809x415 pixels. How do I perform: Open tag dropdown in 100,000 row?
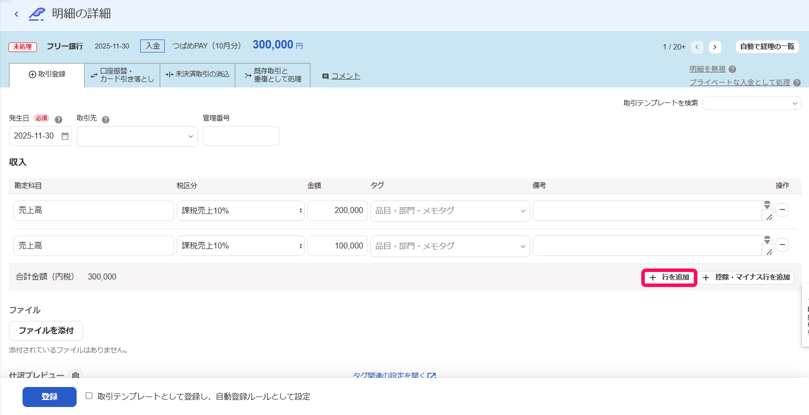450,246
